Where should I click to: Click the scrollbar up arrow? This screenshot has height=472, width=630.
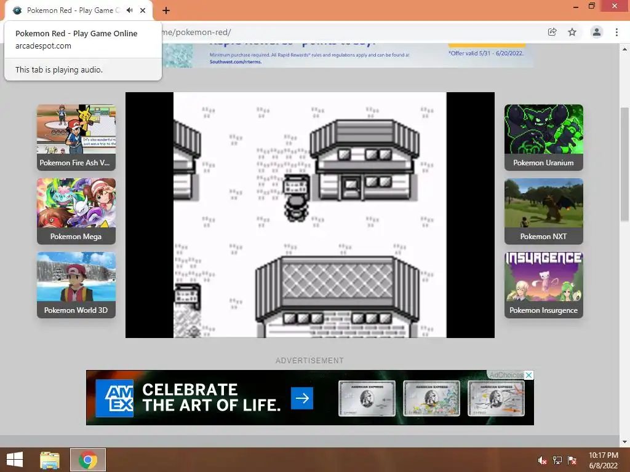[624, 49]
